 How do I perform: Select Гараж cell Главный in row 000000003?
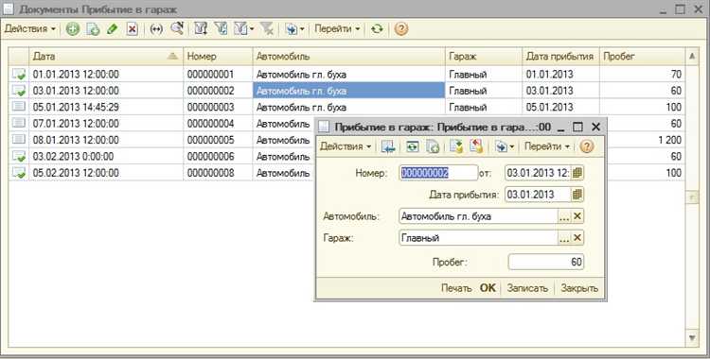pyautogui.click(x=484, y=107)
